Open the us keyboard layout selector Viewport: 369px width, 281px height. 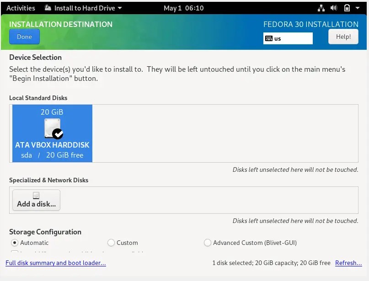click(288, 38)
